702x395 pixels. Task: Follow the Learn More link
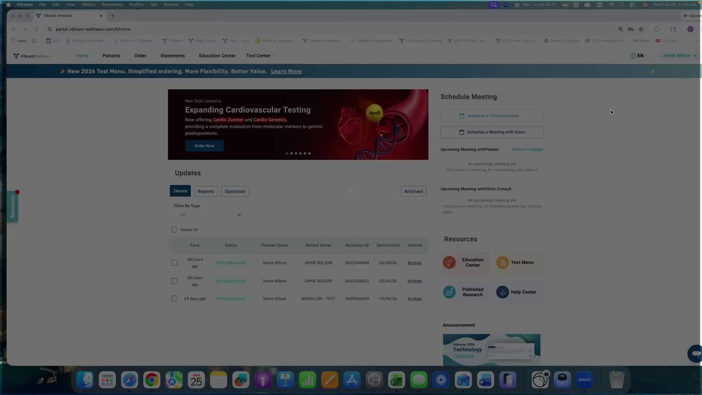pyautogui.click(x=286, y=71)
